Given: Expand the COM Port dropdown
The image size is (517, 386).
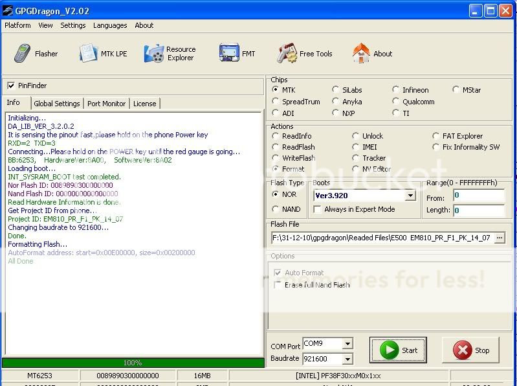Looking at the screenshot, I should 347,344.
